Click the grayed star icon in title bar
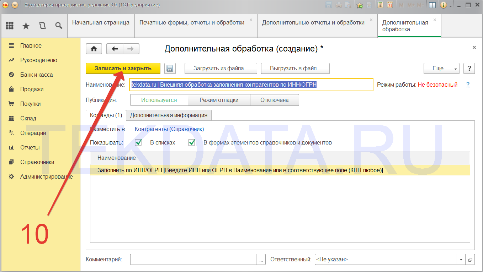This screenshot has height=272, width=483. click(x=369, y=5)
